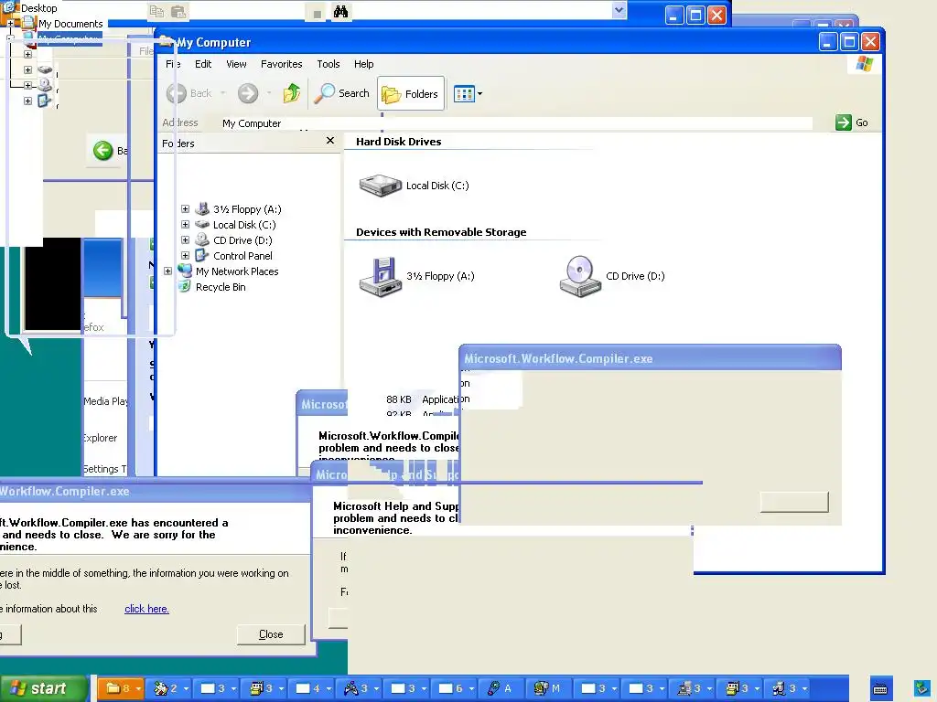Select CD Drive (D:) tree icon
The height and width of the screenshot is (702, 937).
202,240
